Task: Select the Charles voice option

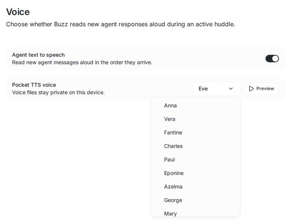Action: pos(195,146)
